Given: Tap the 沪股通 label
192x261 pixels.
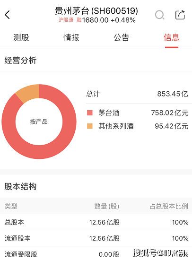Looking at the screenshot, I should 66,20.
